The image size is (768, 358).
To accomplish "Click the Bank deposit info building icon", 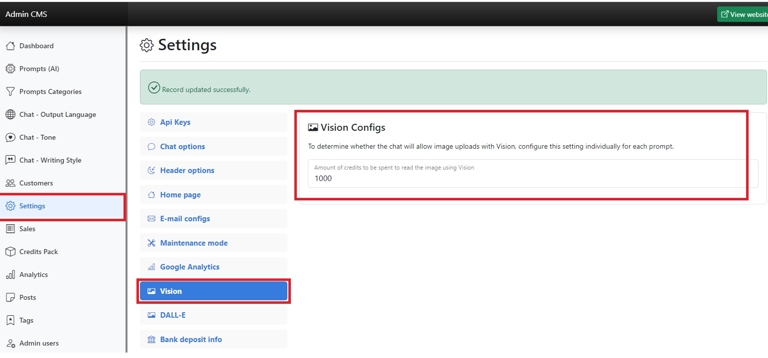I will point(151,340).
